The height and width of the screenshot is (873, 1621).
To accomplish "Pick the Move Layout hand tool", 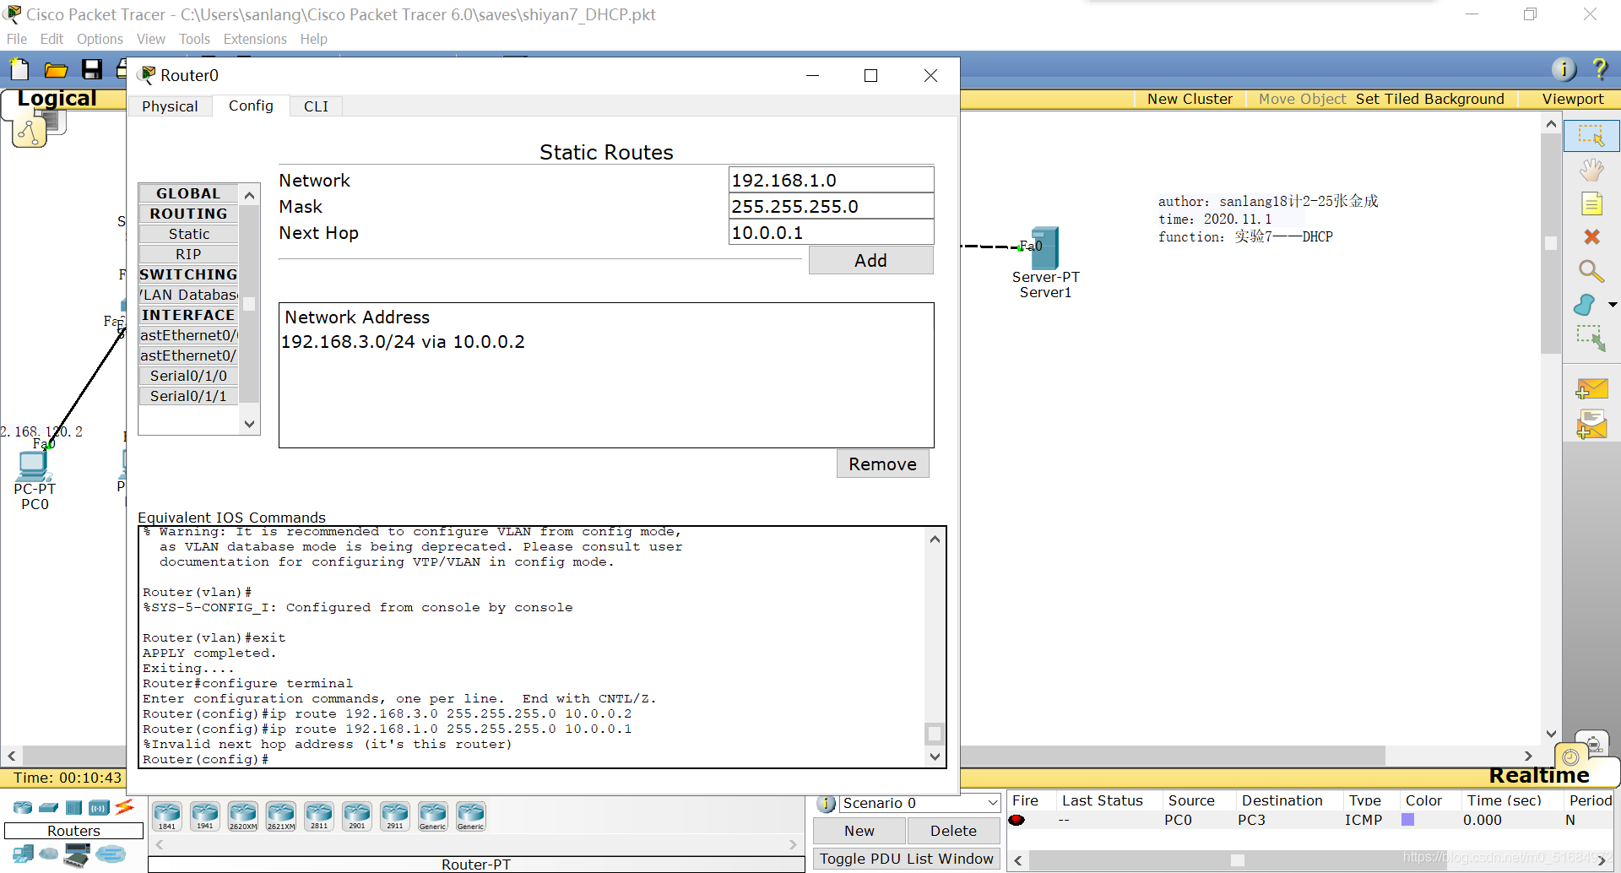I will click(x=1591, y=170).
